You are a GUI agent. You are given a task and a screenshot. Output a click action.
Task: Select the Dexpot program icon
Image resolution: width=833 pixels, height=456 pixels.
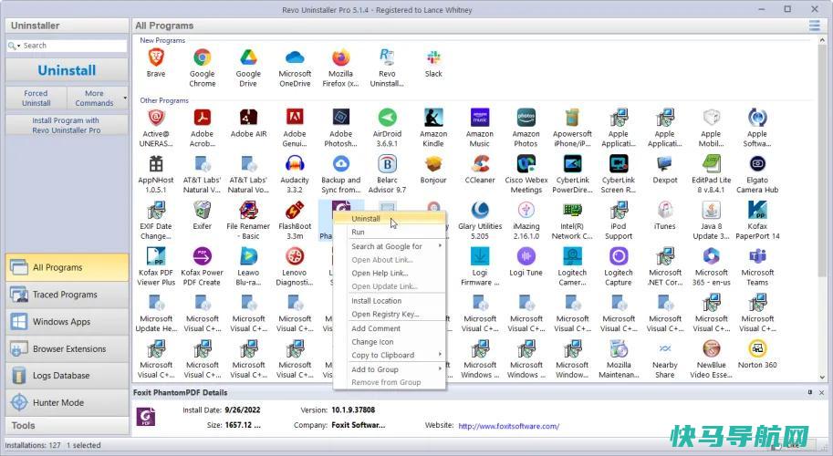pyautogui.click(x=664, y=163)
